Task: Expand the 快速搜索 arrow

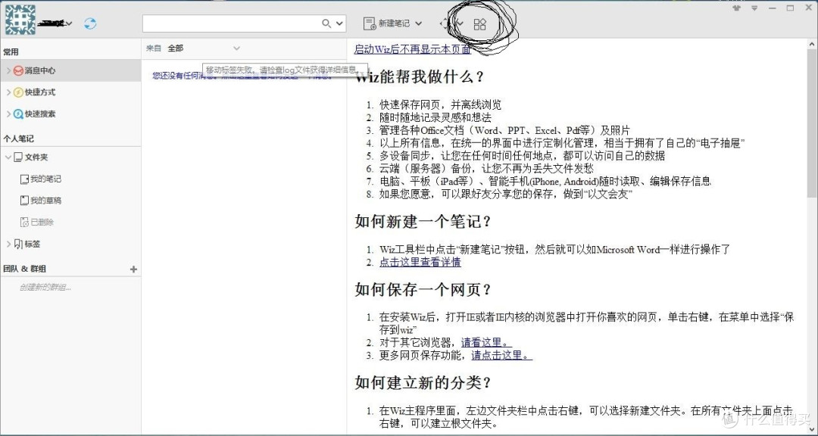Action: click(x=8, y=114)
